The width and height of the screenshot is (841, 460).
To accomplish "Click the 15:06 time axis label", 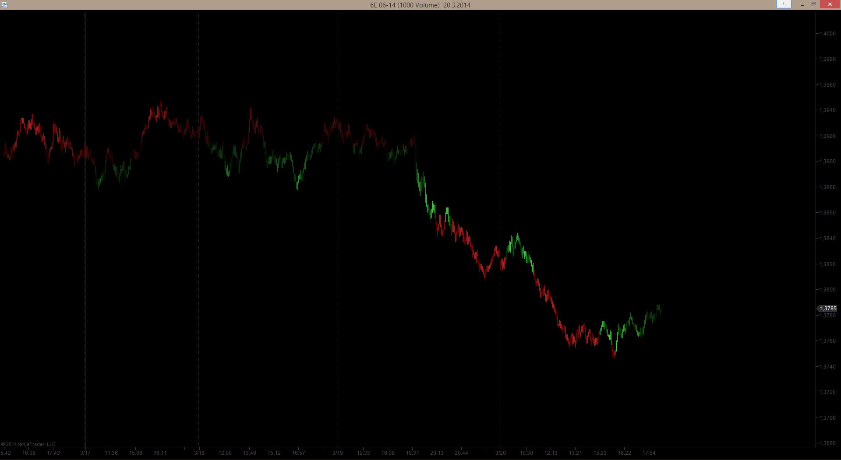I will (136, 453).
